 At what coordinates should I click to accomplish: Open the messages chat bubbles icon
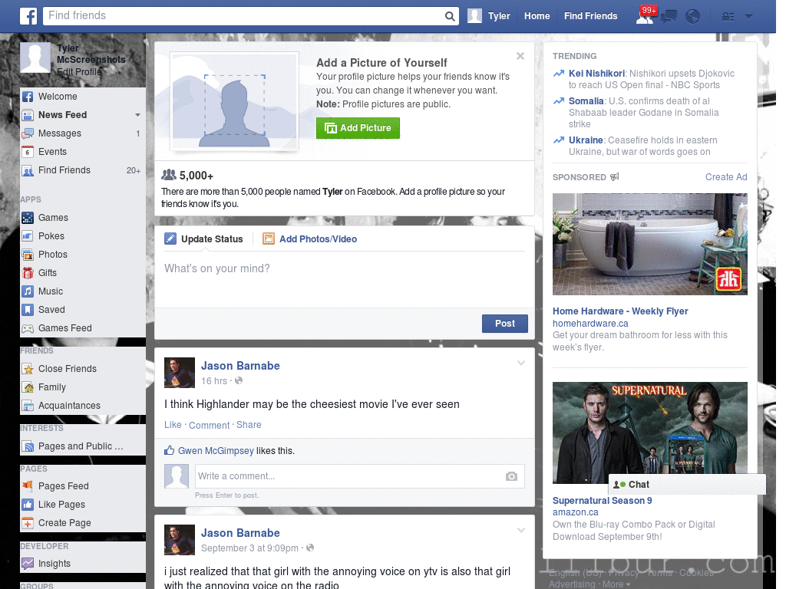[x=669, y=17]
